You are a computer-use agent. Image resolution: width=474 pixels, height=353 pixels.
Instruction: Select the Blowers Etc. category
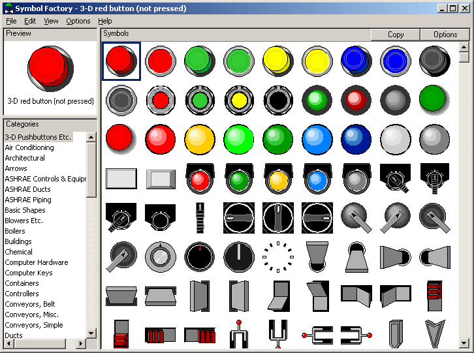24,221
